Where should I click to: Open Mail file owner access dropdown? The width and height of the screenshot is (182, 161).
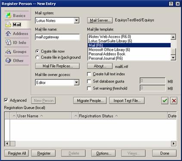[x=76, y=83]
